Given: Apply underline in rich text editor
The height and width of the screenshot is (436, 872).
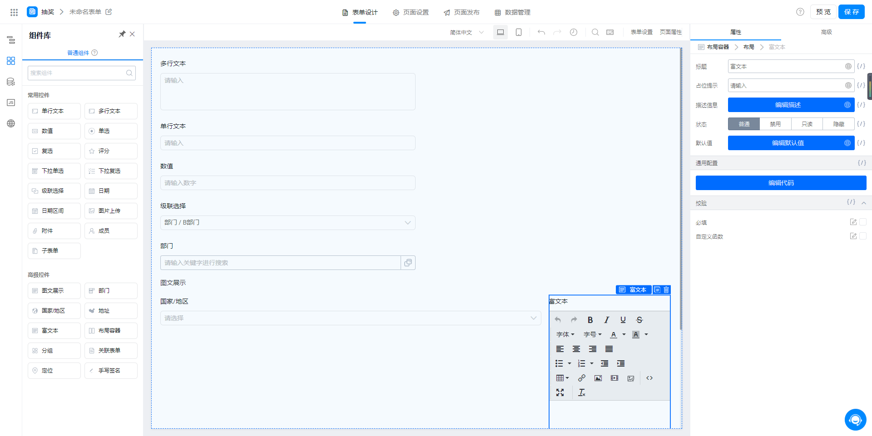Looking at the screenshot, I should pyautogui.click(x=623, y=320).
